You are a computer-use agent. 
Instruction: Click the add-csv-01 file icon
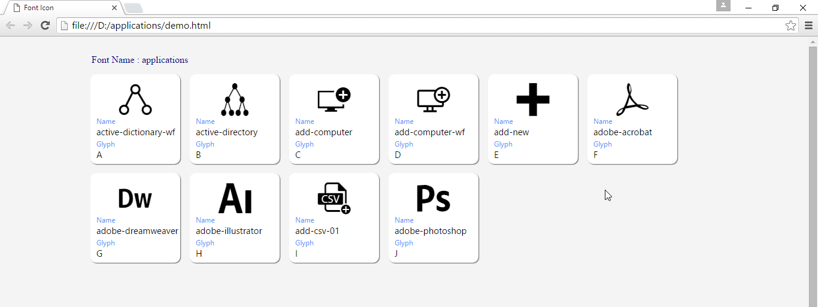point(334,198)
